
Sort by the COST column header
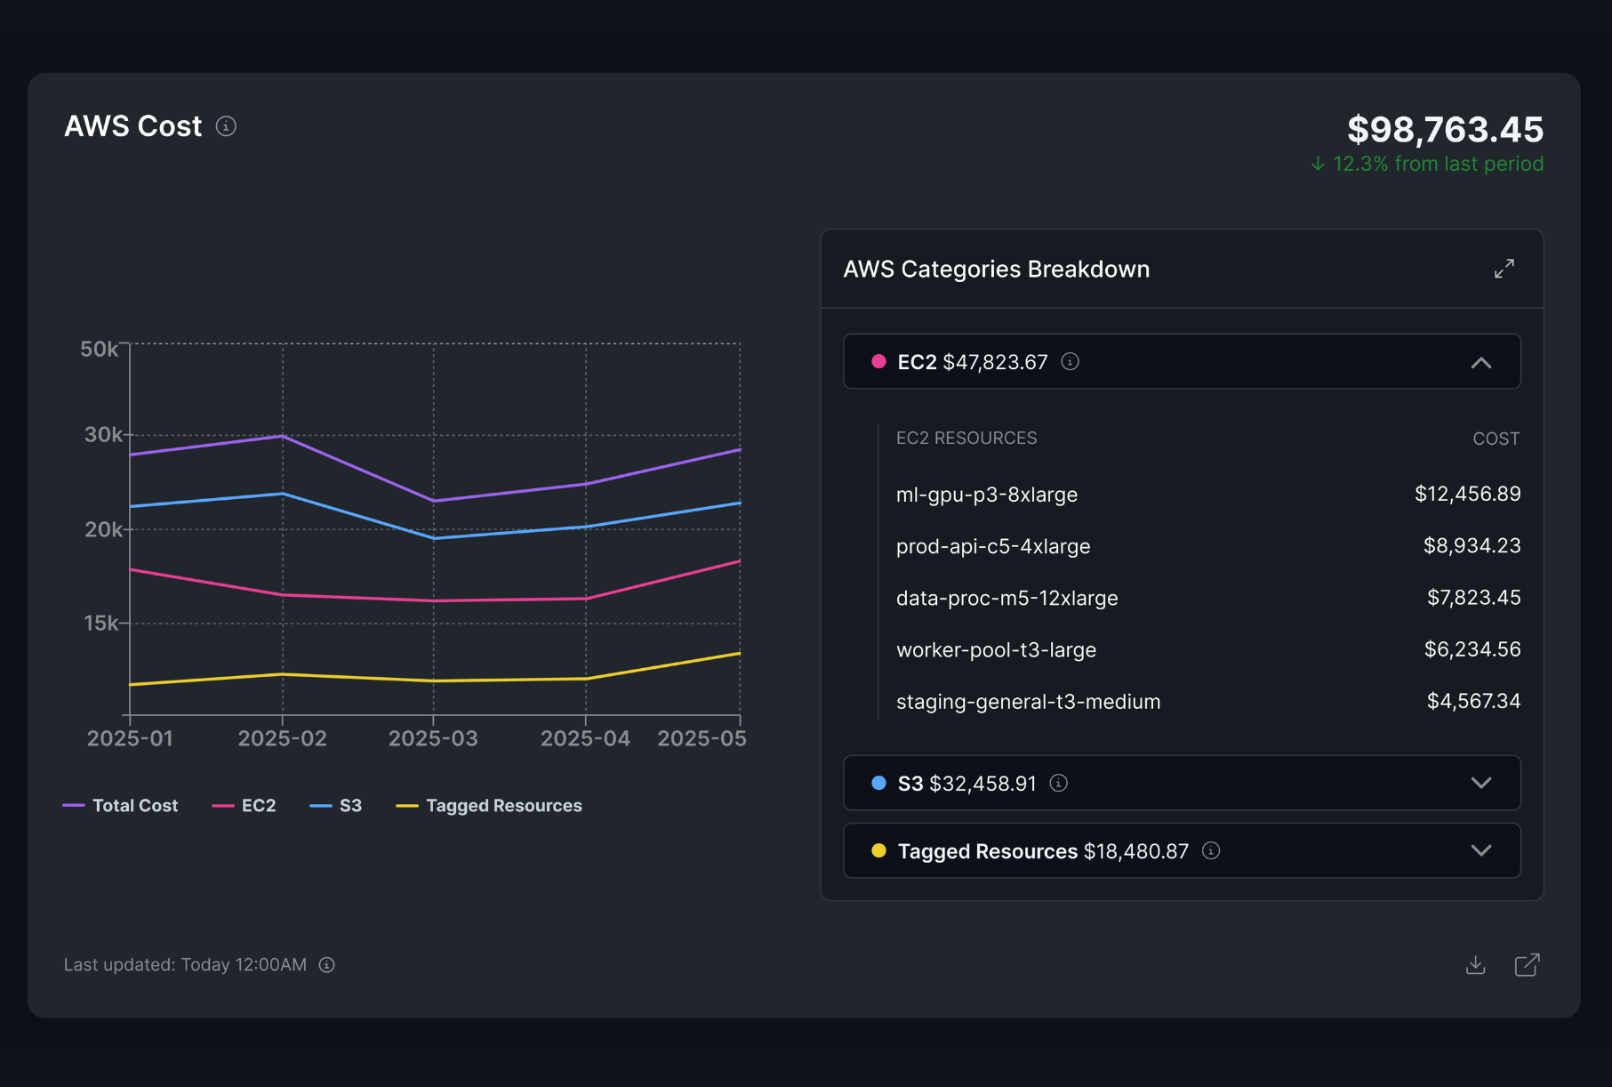pyautogui.click(x=1496, y=438)
